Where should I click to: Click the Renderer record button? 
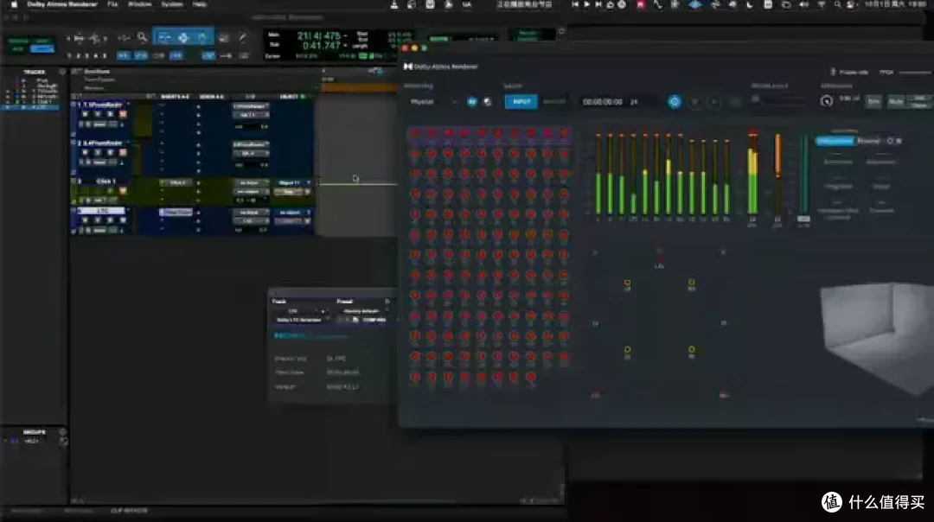tap(694, 102)
